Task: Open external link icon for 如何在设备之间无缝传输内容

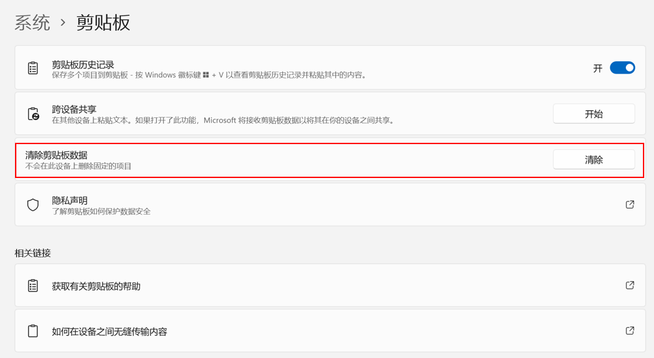Action: tap(630, 331)
